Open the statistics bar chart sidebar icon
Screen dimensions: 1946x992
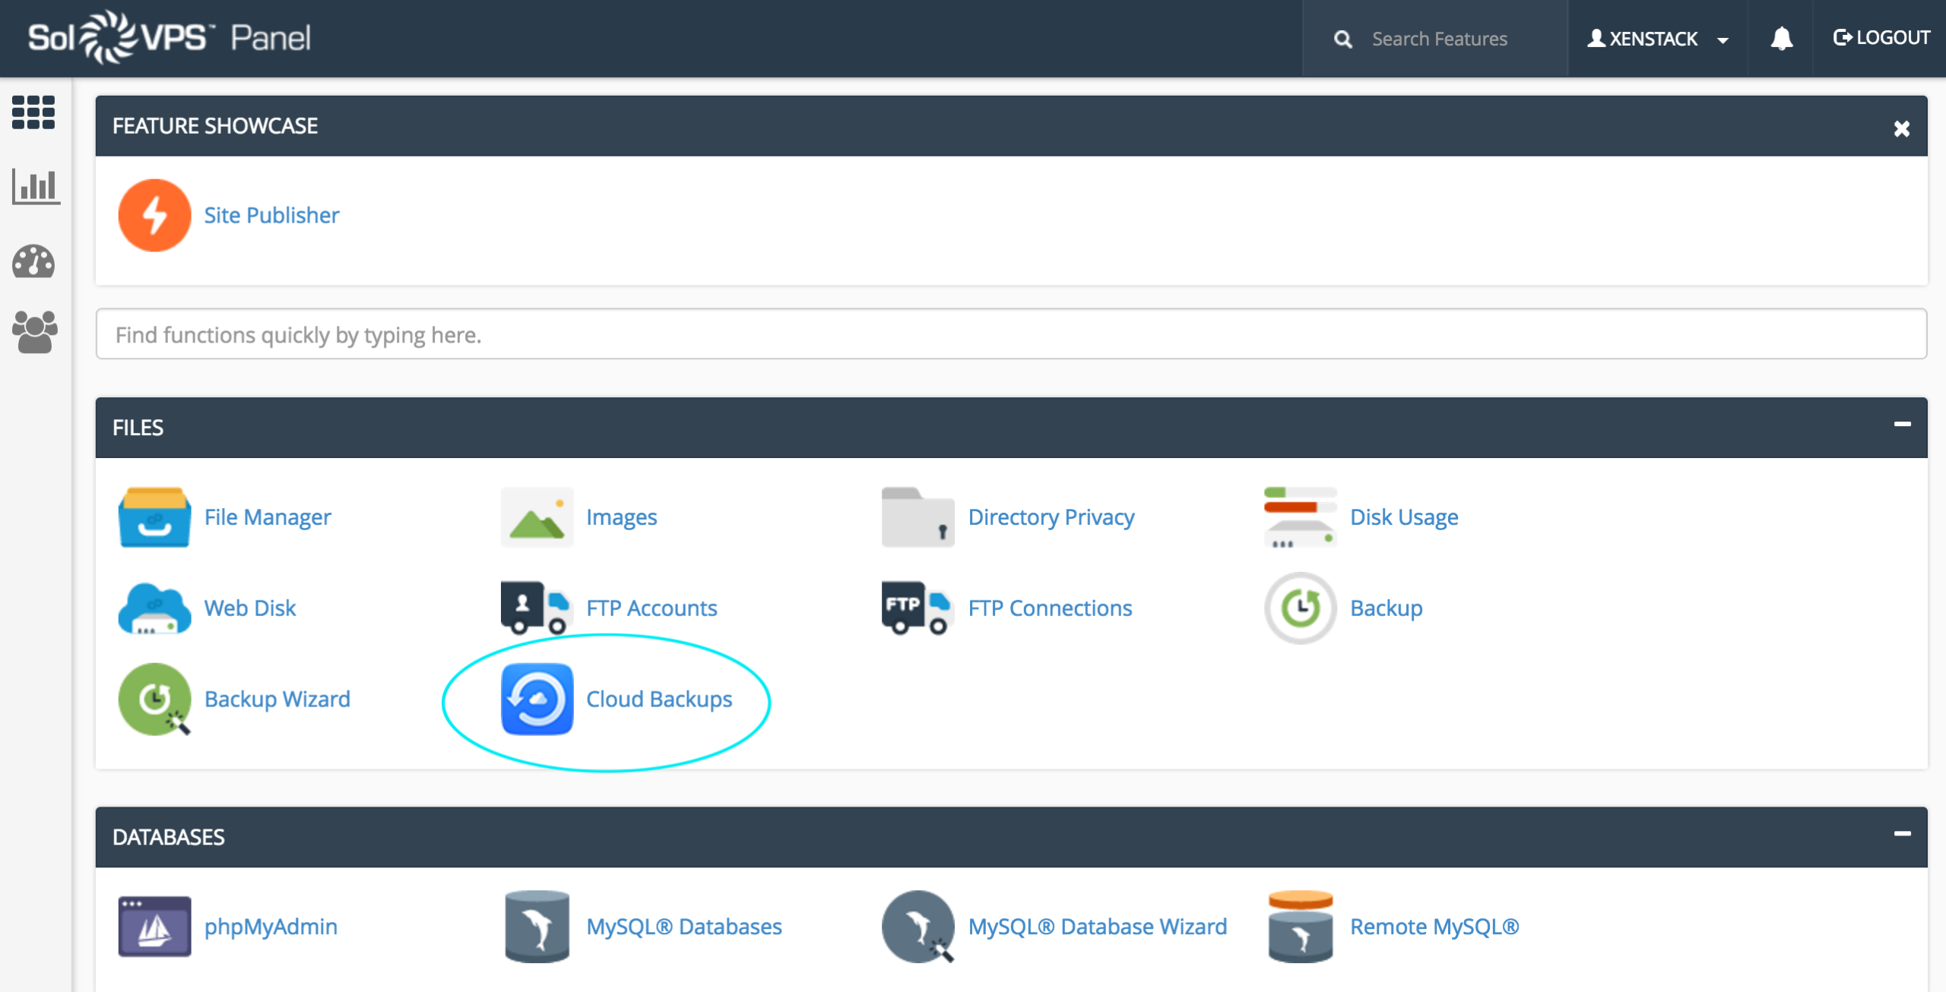tap(35, 186)
